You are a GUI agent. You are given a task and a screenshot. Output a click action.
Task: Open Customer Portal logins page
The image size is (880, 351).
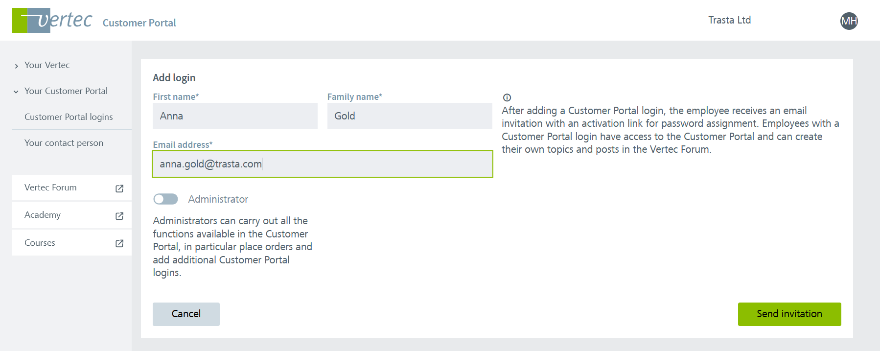pos(69,117)
